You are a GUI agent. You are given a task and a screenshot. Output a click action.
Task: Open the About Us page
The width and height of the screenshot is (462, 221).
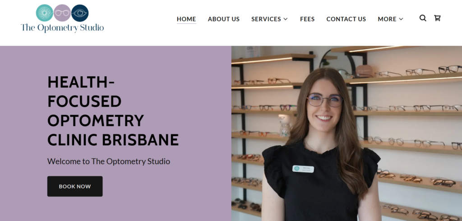224,19
